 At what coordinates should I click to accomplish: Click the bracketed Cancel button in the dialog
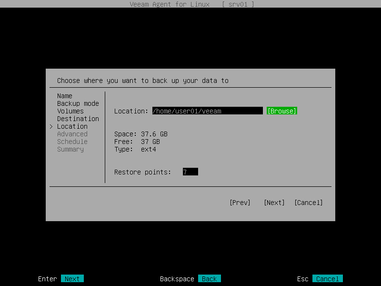point(308,203)
